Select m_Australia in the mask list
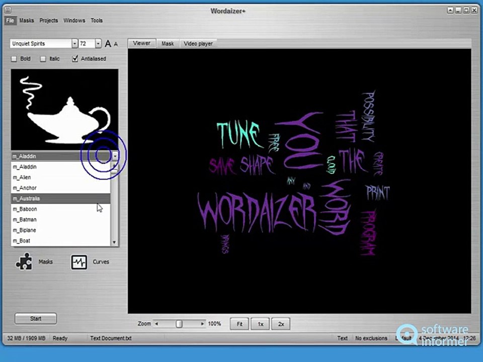This screenshot has height=362, width=483. [61, 199]
